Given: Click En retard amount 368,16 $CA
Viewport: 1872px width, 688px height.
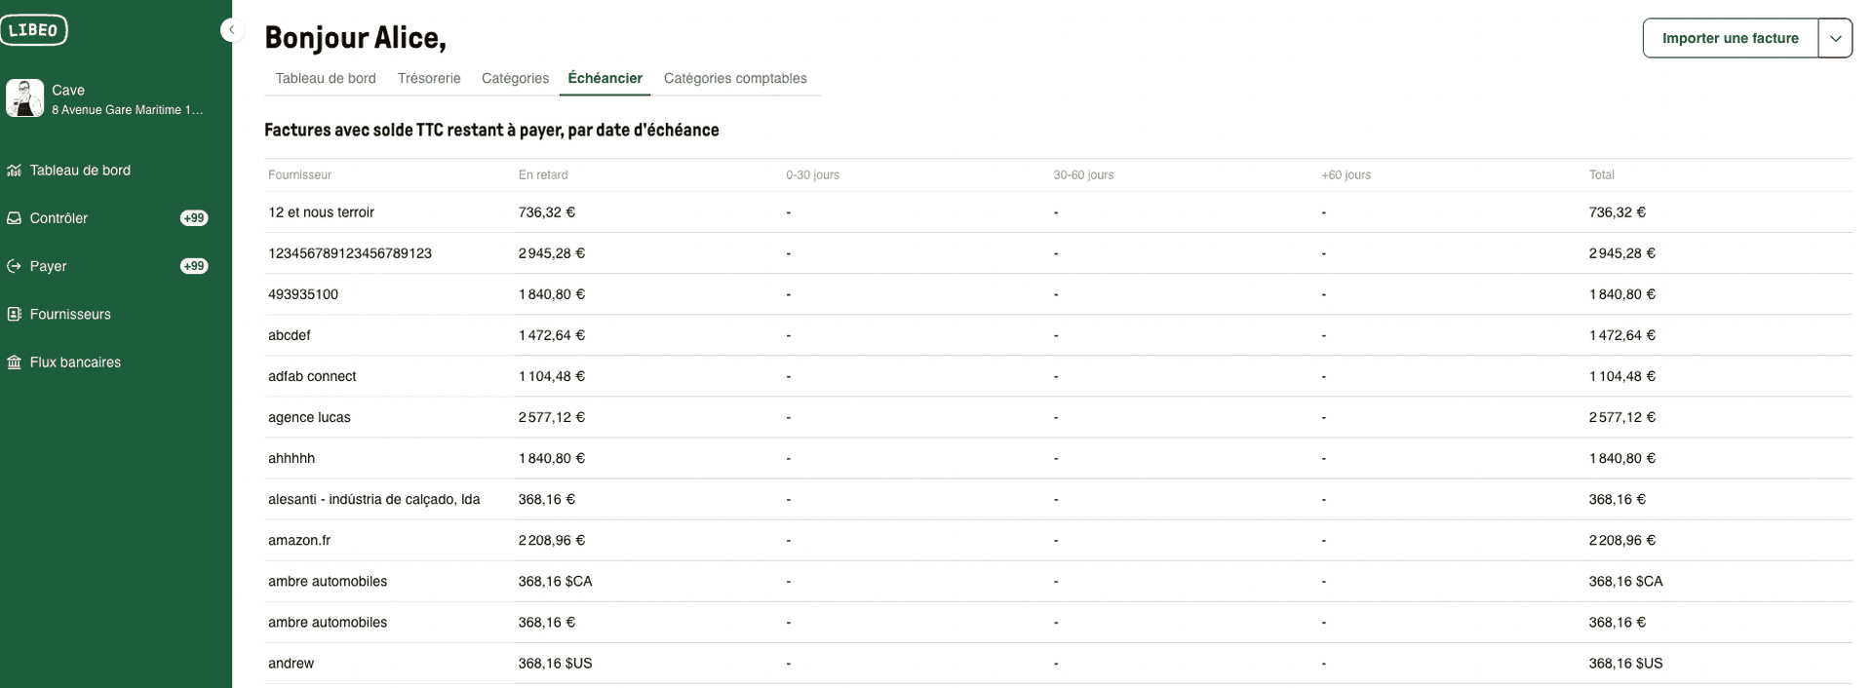Looking at the screenshot, I should (x=556, y=581).
